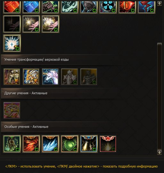Image resolution: width=164 pixels, height=173 pixels.
Task: Select the hooded green figure skill
Action: 12,144
